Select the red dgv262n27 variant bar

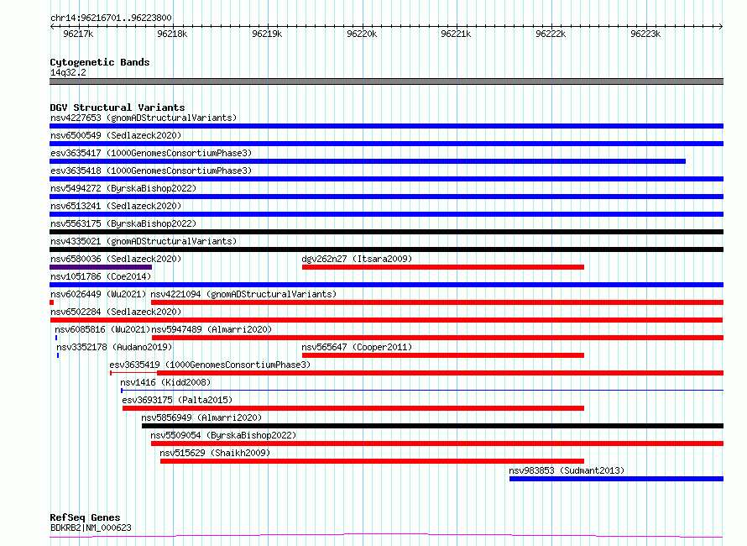coord(443,267)
